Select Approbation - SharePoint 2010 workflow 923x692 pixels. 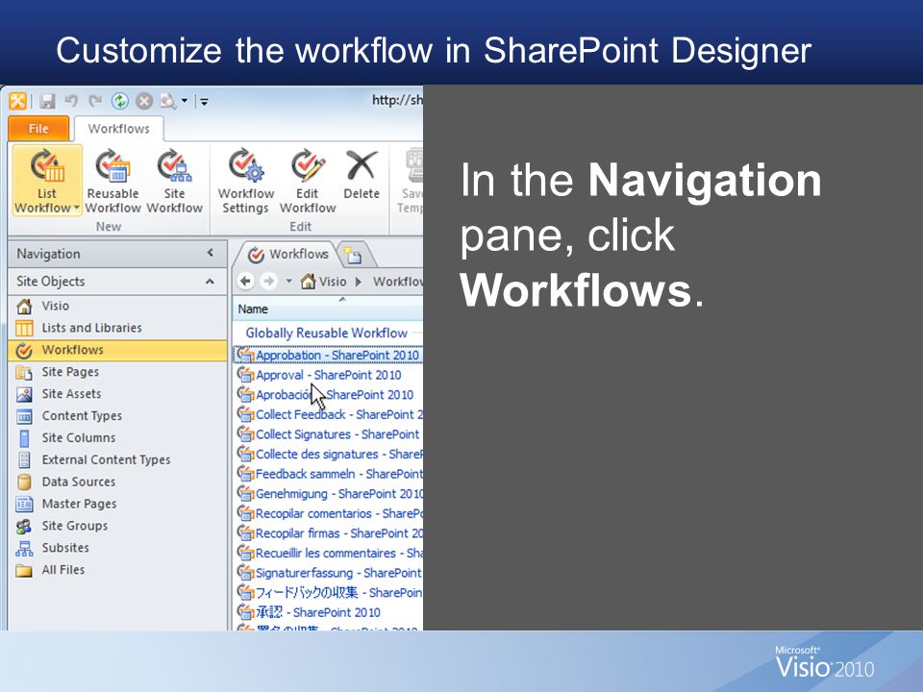329,356
